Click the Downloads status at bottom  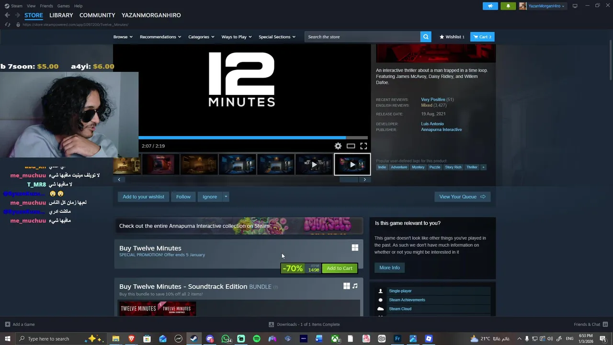click(x=305, y=324)
